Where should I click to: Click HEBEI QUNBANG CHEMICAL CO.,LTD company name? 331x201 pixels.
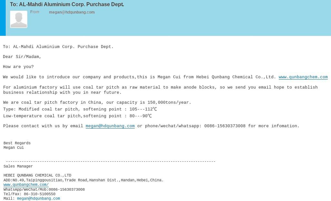coord(37,175)
